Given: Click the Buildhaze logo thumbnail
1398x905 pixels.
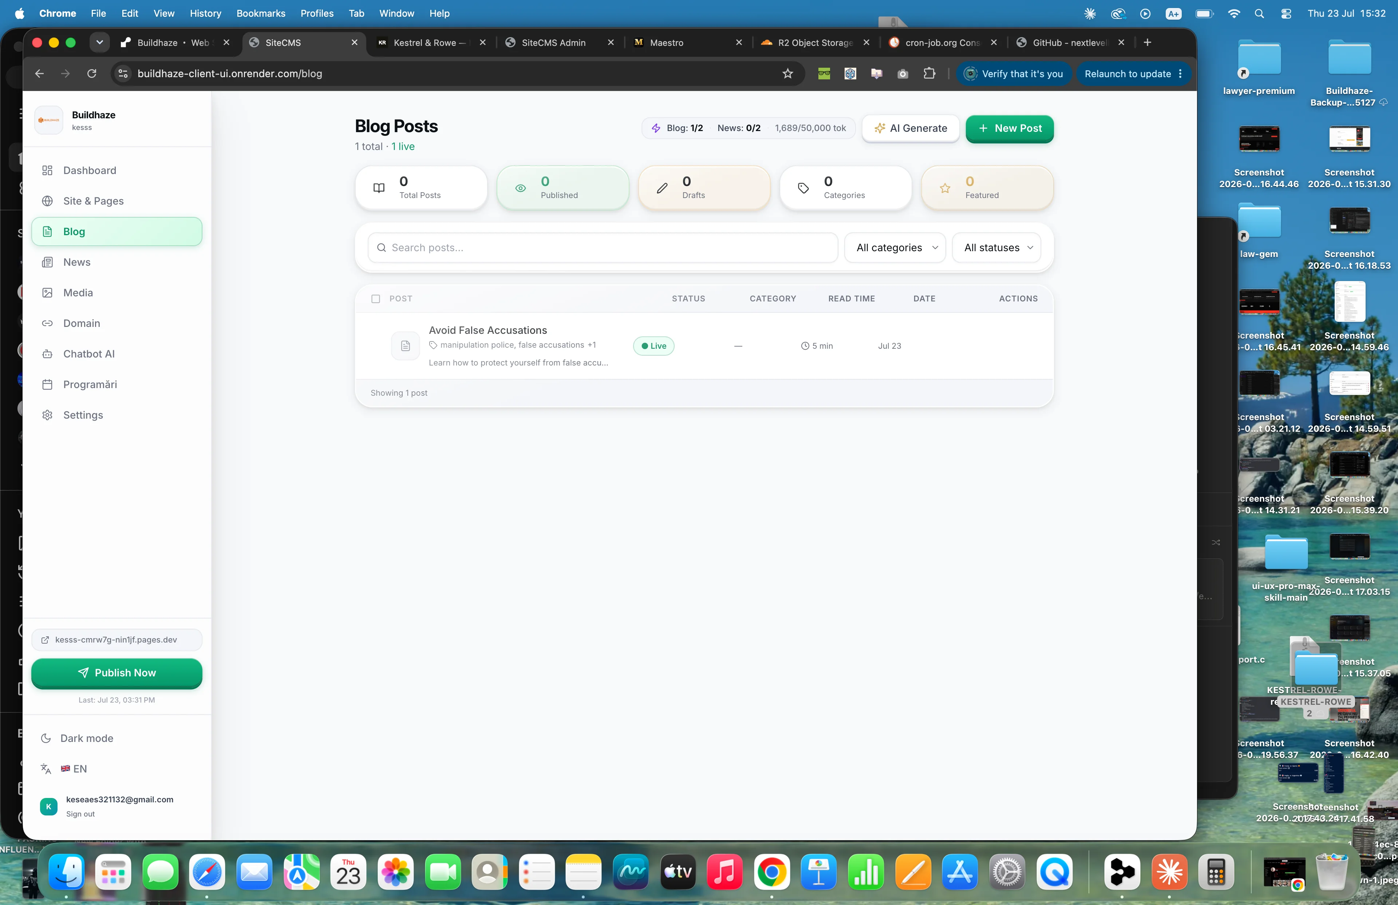Looking at the screenshot, I should pos(49,120).
